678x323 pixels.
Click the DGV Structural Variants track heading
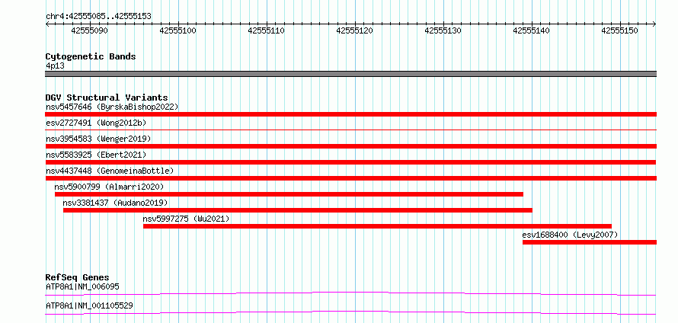(107, 98)
